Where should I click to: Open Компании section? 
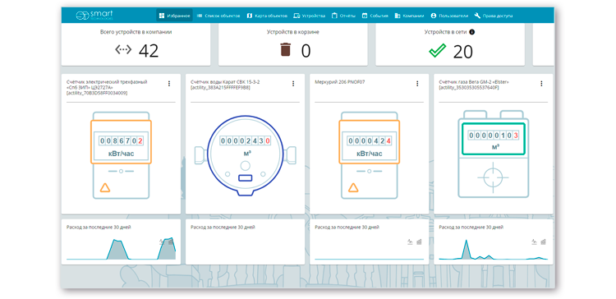[409, 16]
